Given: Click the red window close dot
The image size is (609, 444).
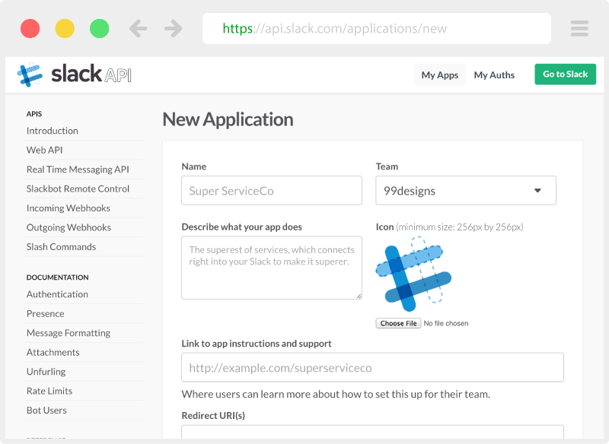Looking at the screenshot, I should click(30, 28).
